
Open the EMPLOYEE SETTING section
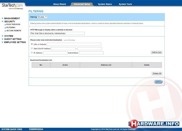point(15,42)
